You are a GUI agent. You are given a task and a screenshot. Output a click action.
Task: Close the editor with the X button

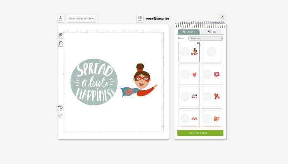tap(223, 16)
